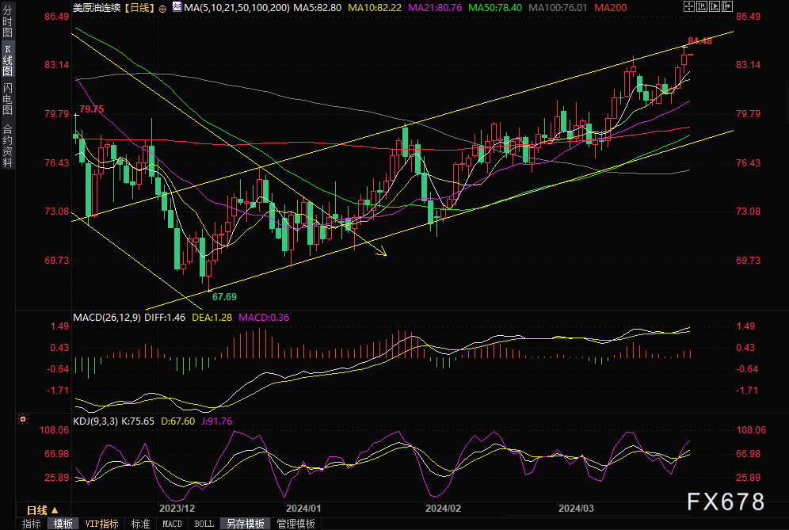Screen dimensions: 789x530
Task: Click the 2024/03 date axis label
Action: pos(576,509)
